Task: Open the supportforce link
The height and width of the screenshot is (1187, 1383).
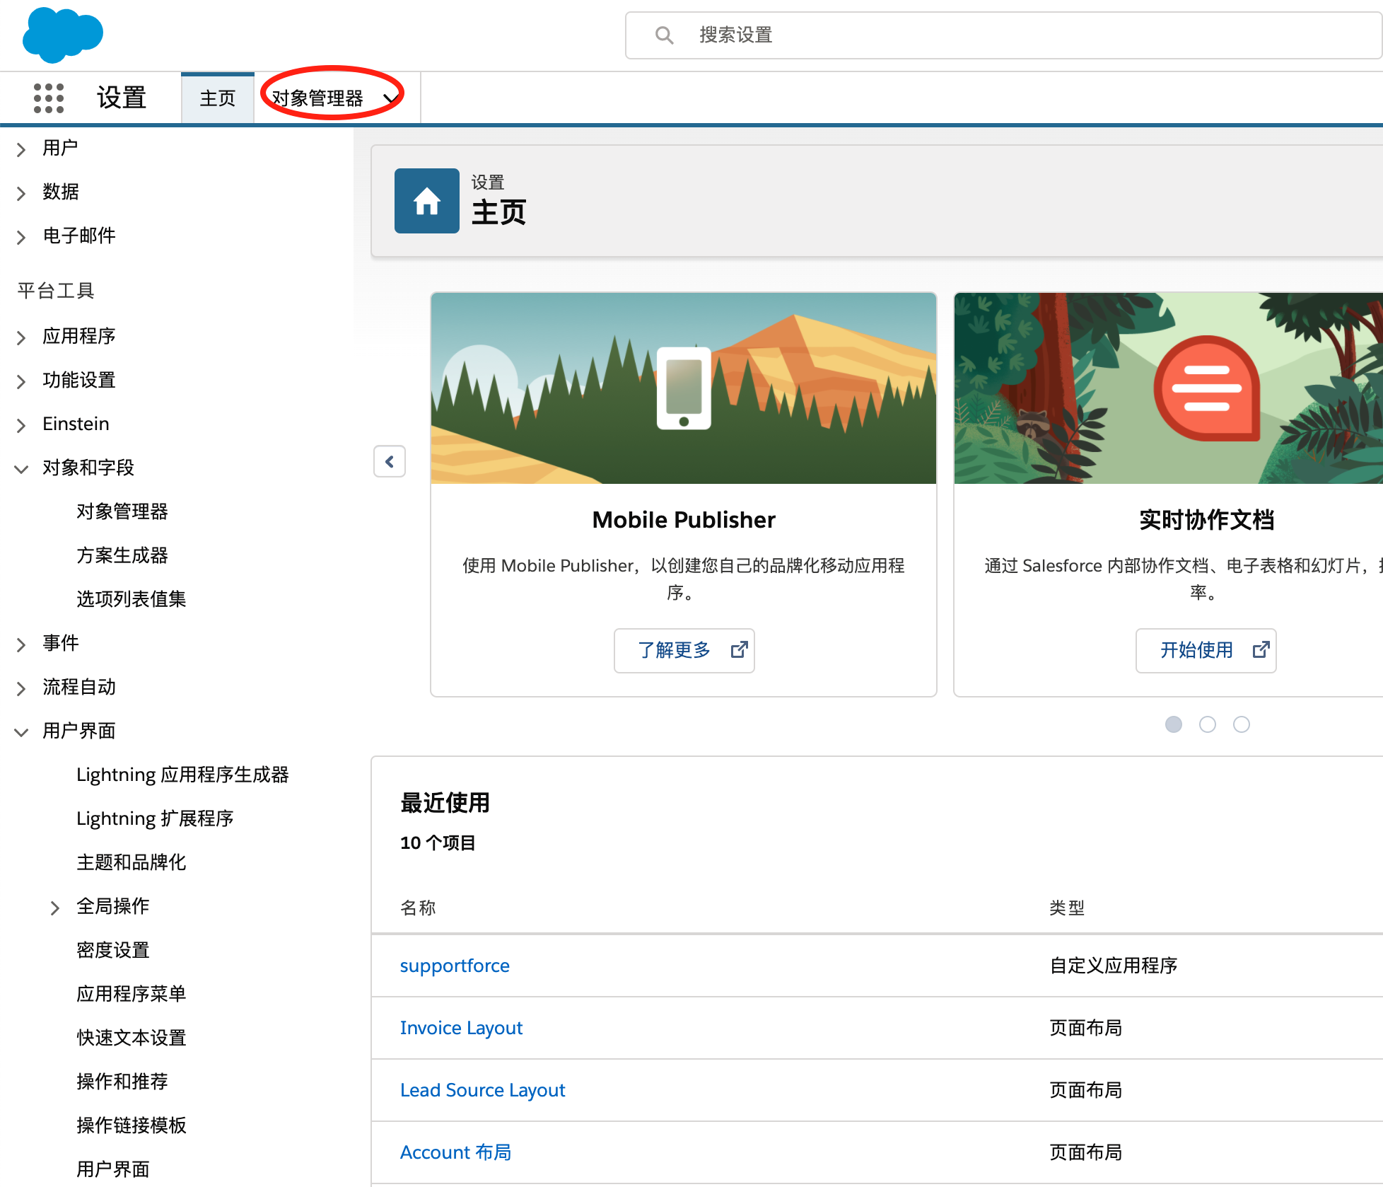Action: point(455,966)
